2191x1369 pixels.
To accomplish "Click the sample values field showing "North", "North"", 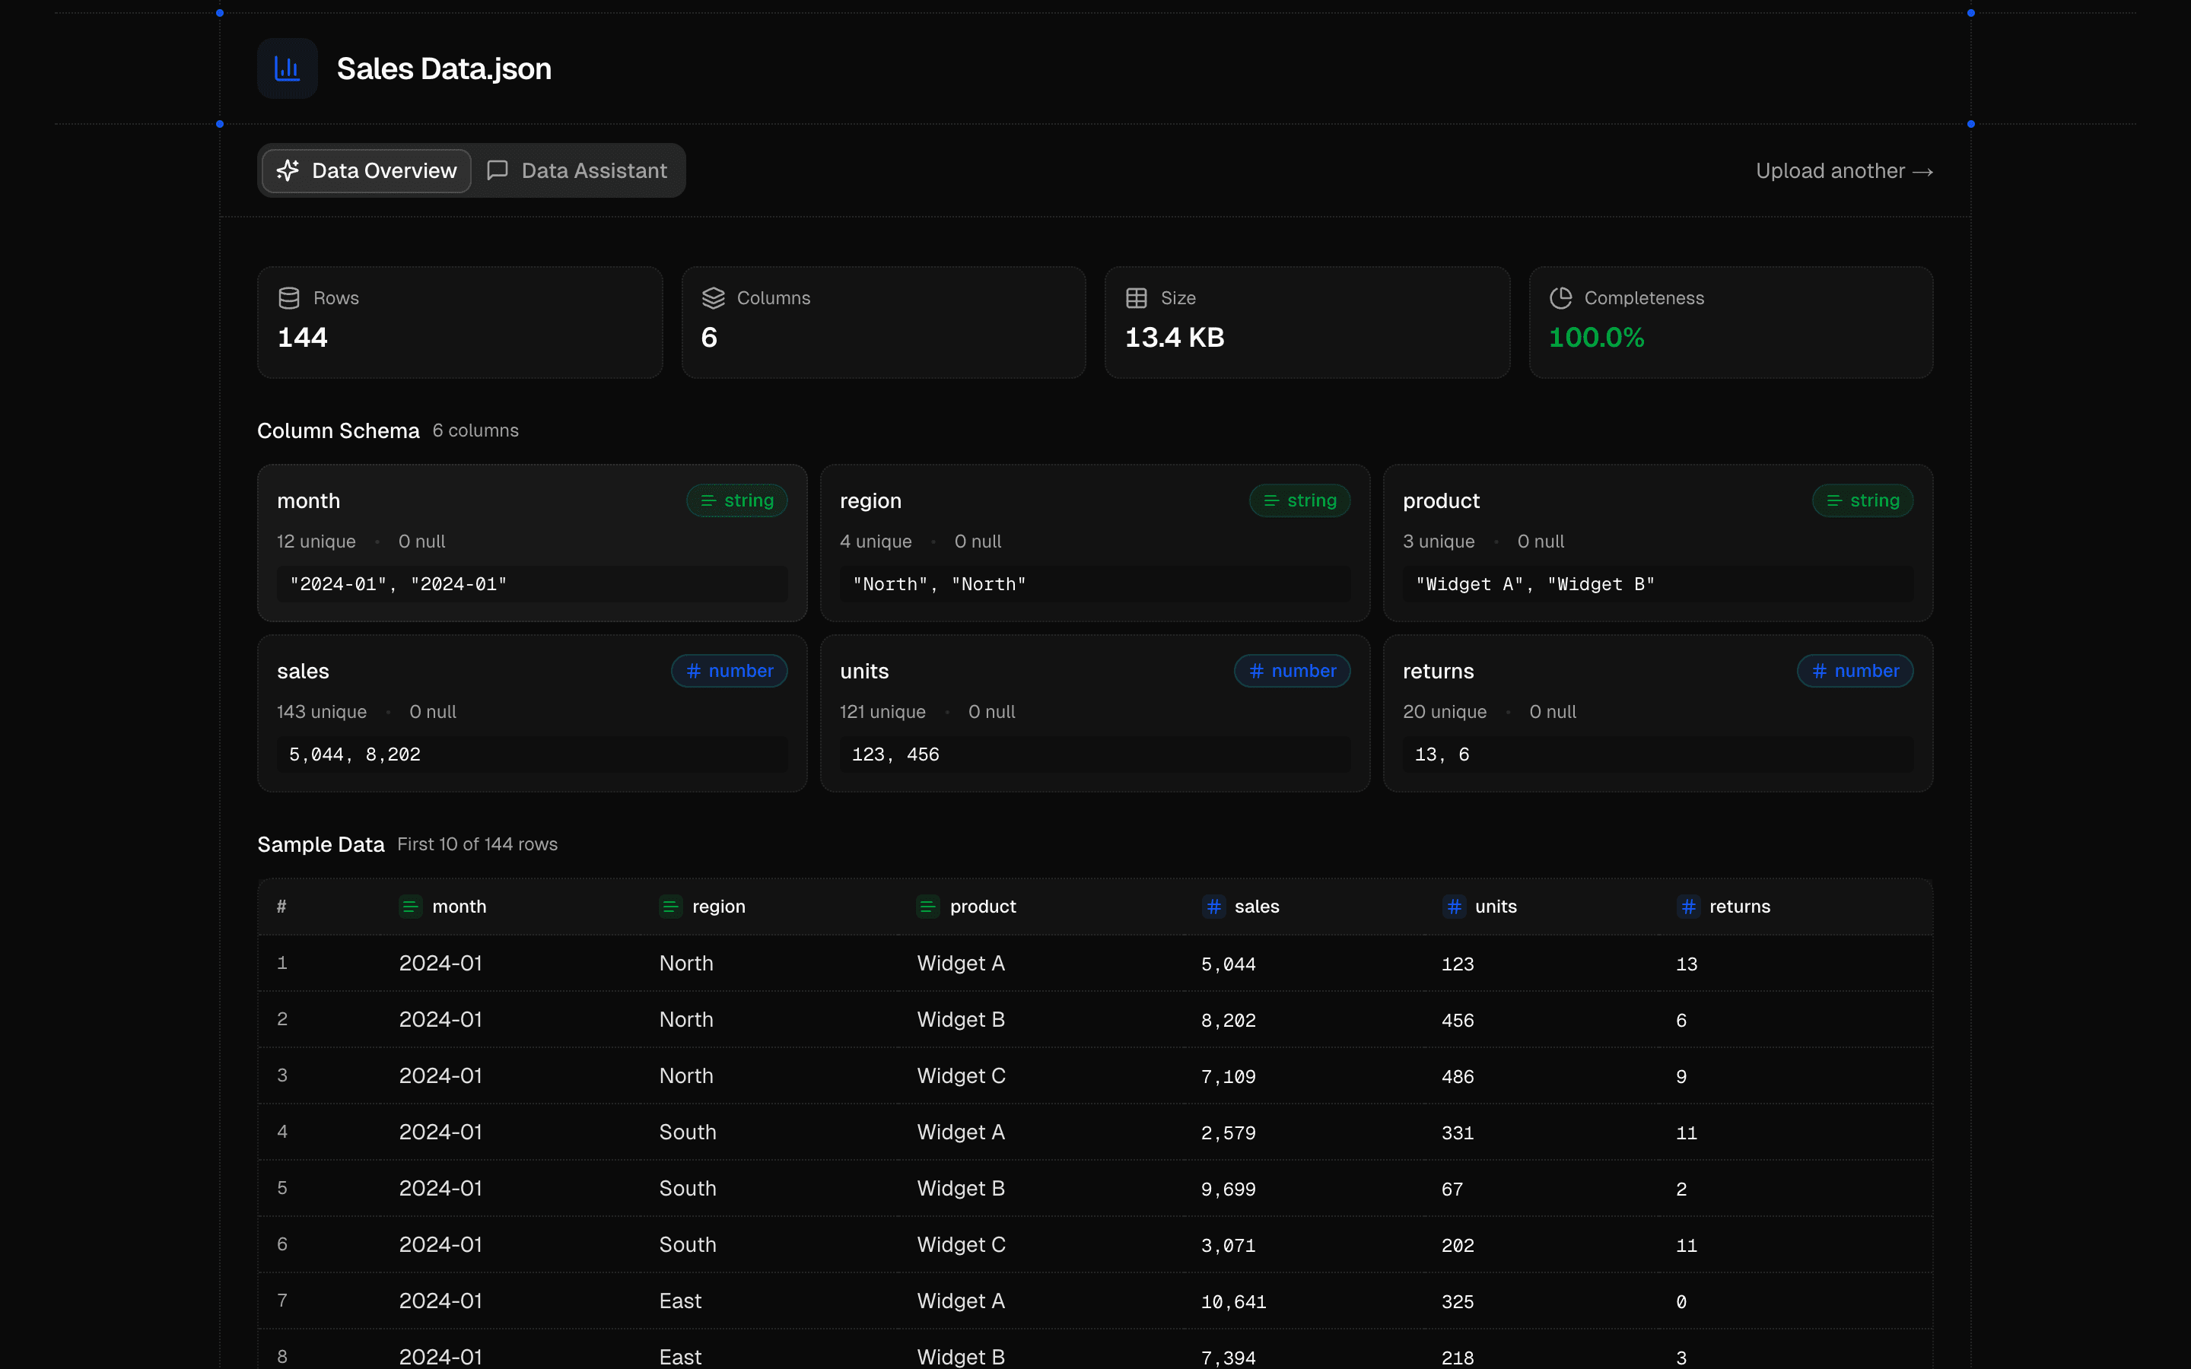I will pyautogui.click(x=1094, y=584).
